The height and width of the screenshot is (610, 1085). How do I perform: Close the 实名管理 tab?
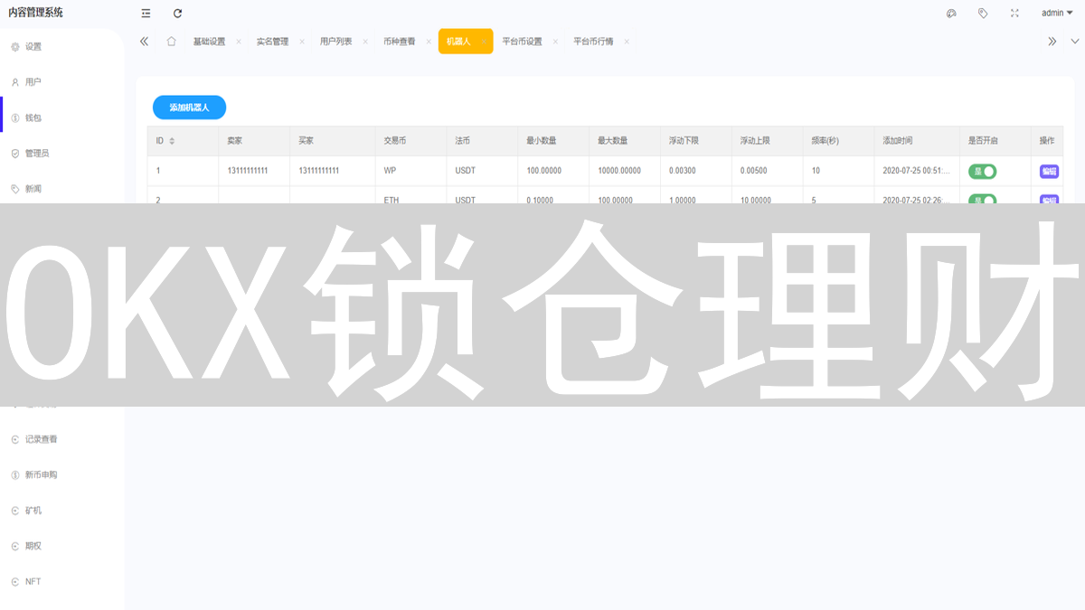302,42
